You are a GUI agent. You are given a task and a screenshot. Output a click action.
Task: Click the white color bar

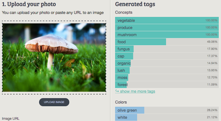click(167, 117)
